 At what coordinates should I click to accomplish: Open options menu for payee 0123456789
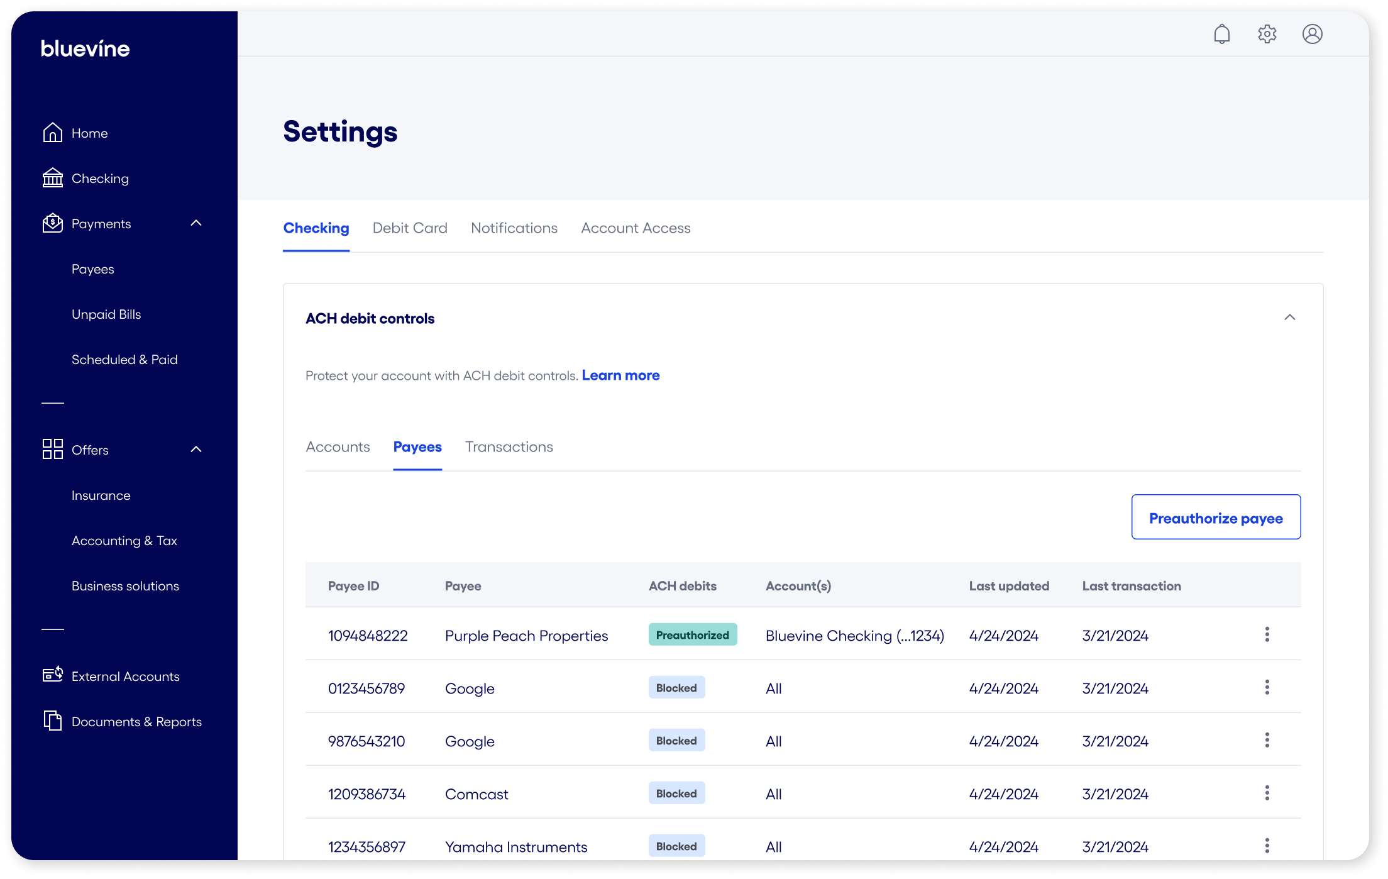[1267, 687]
